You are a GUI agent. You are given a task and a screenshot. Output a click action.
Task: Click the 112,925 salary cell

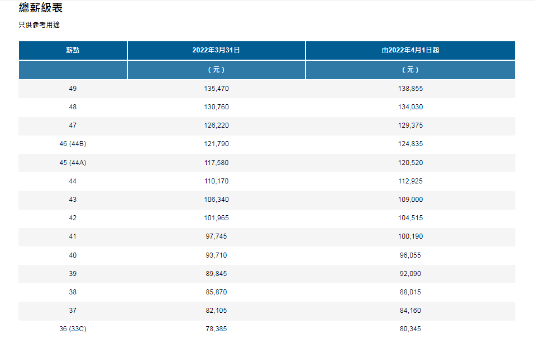coord(410,181)
